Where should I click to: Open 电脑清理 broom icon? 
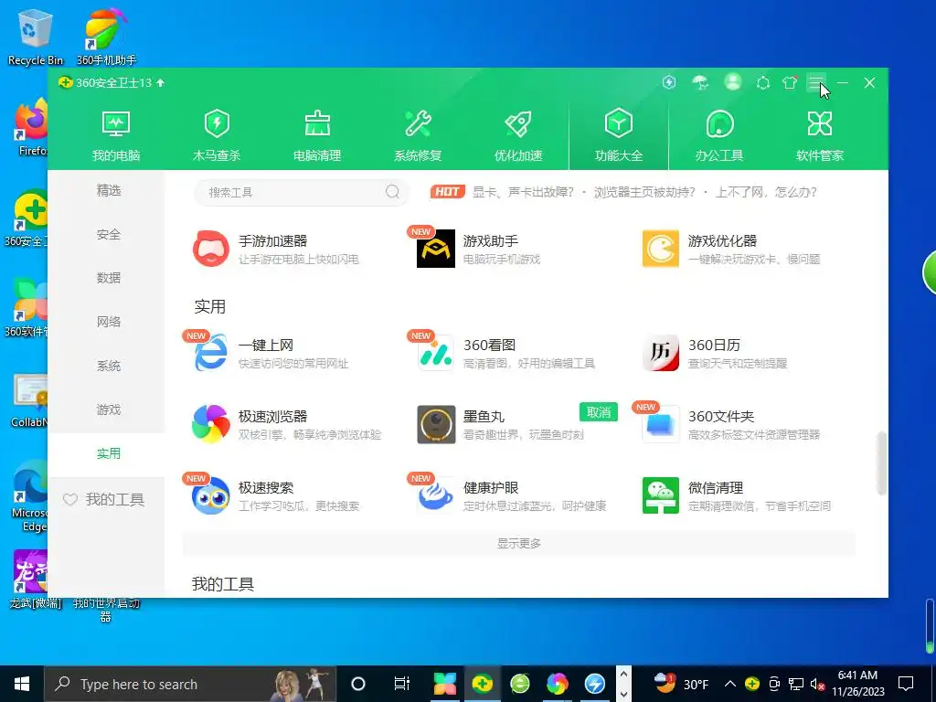317,123
